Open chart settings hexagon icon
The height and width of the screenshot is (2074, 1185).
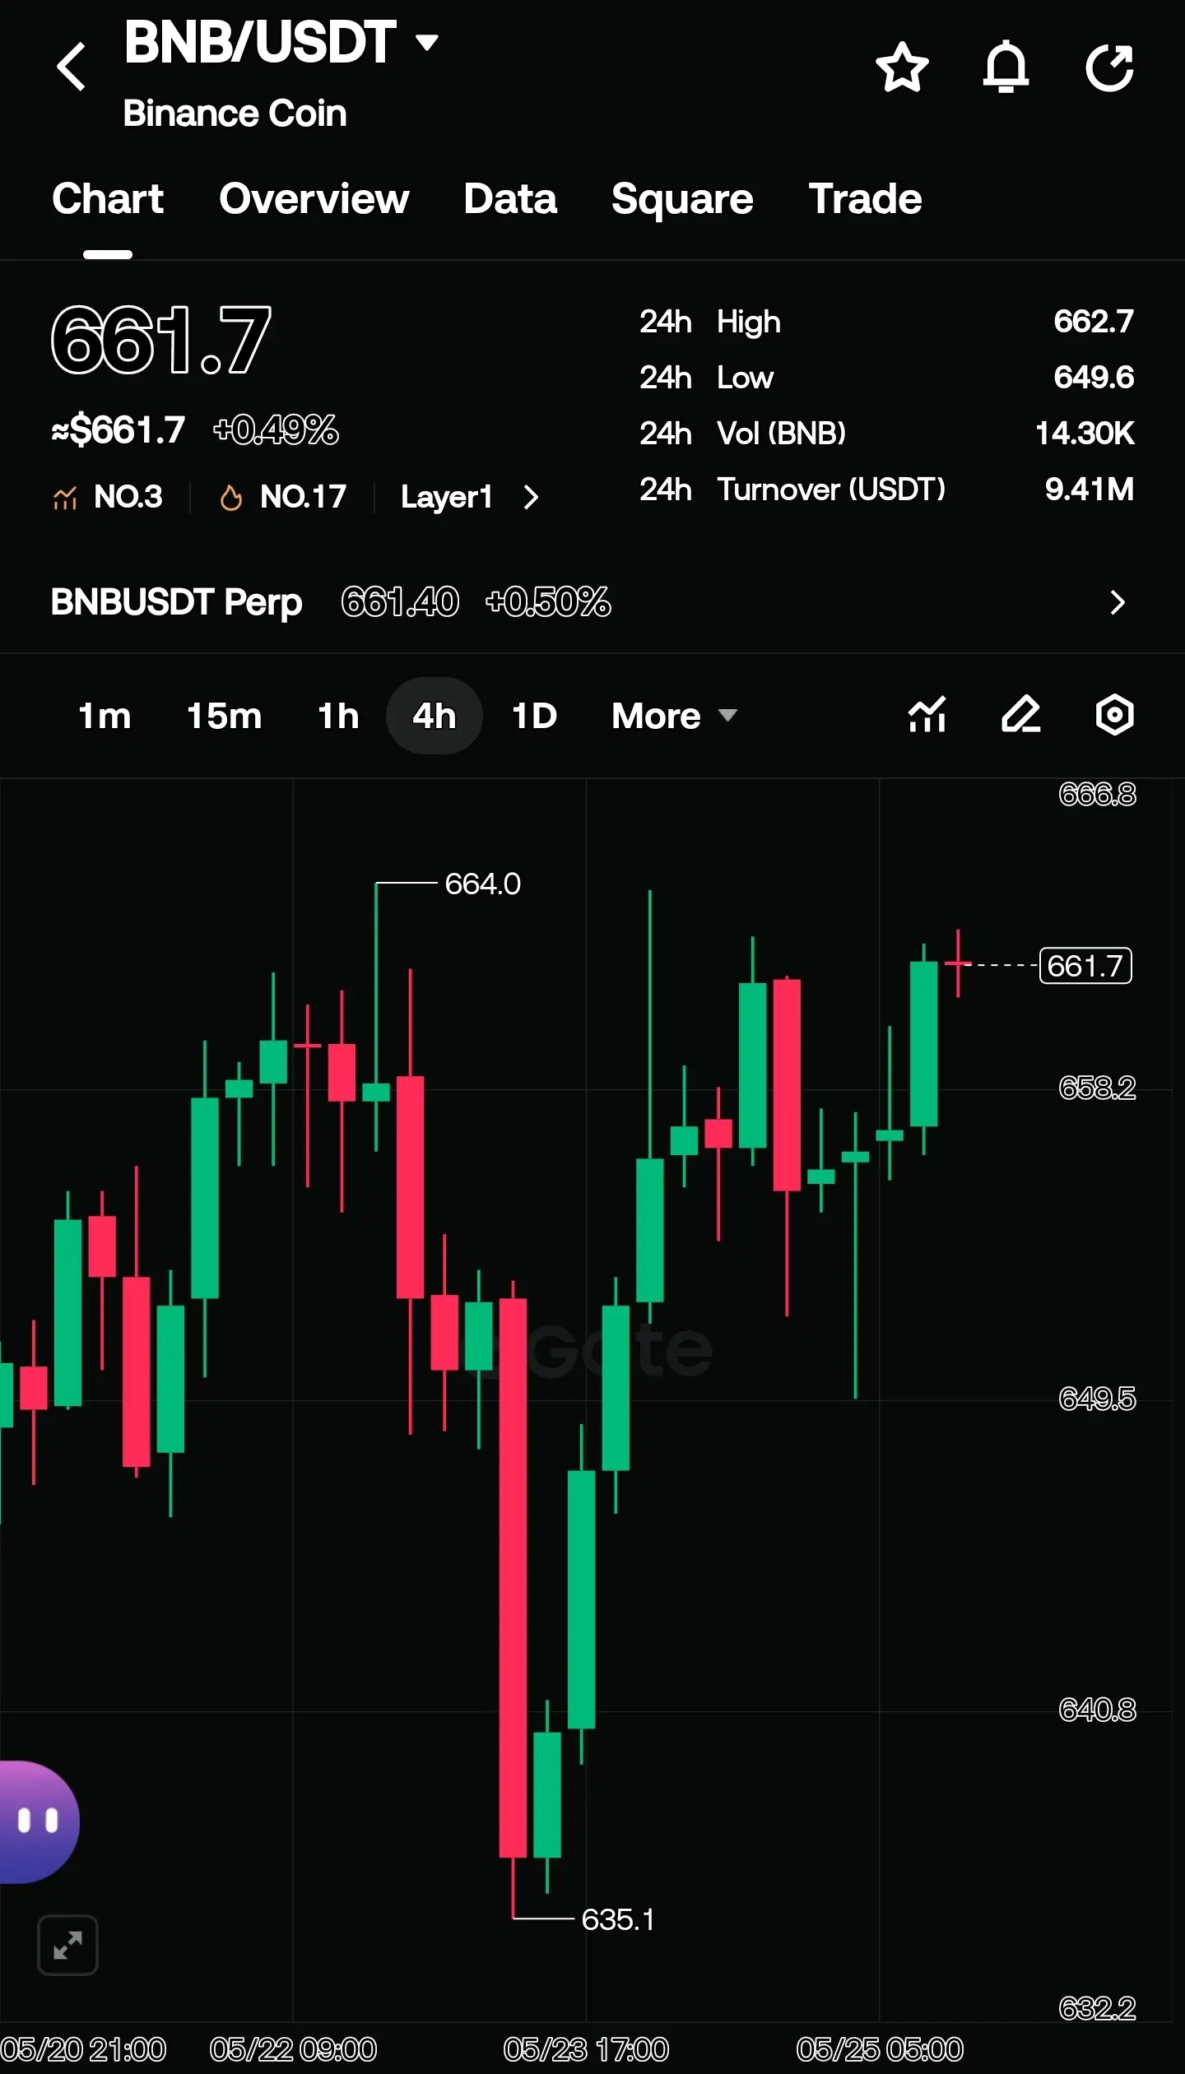point(1115,714)
